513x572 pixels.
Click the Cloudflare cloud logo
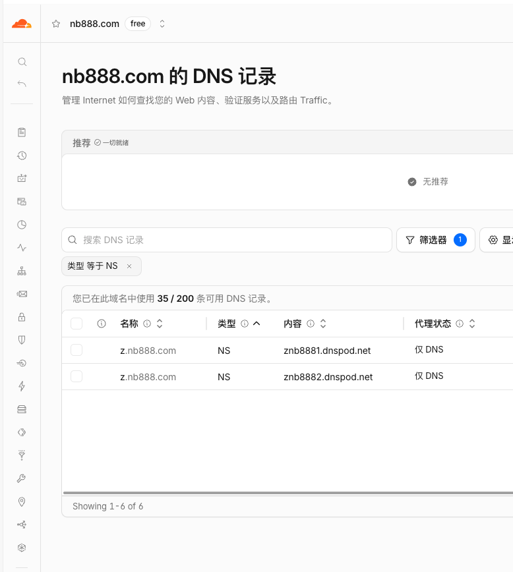(22, 24)
